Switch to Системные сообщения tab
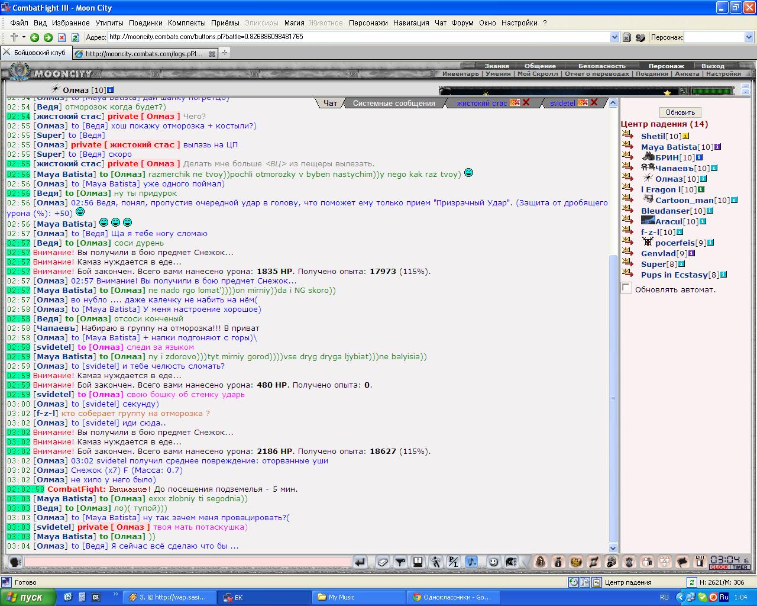757x606 pixels. point(394,103)
